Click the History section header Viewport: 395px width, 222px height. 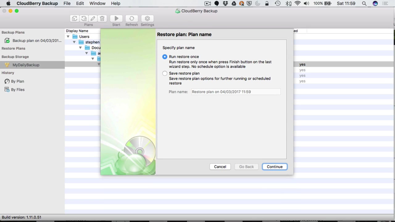pyautogui.click(x=8, y=73)
